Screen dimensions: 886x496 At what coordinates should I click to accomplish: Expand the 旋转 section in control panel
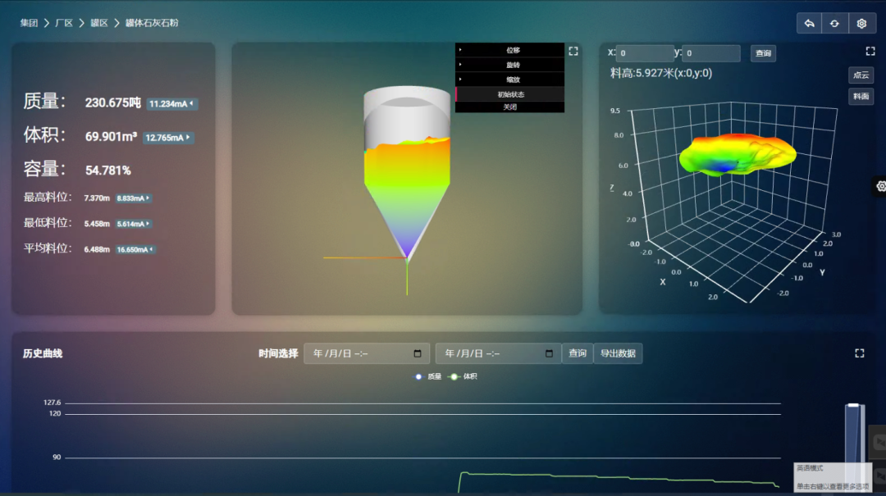click(509, 65)
